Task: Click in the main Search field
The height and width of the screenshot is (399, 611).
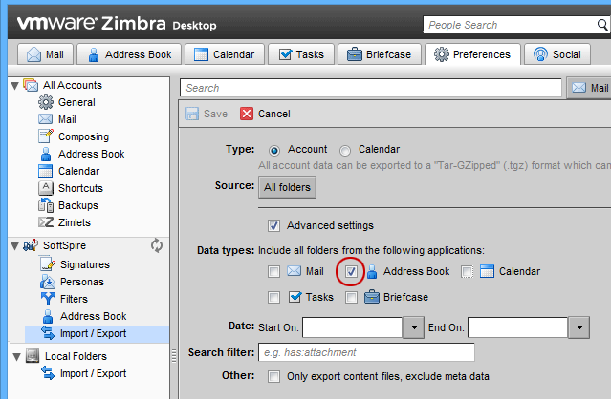Action: click(x=371, y=88)
